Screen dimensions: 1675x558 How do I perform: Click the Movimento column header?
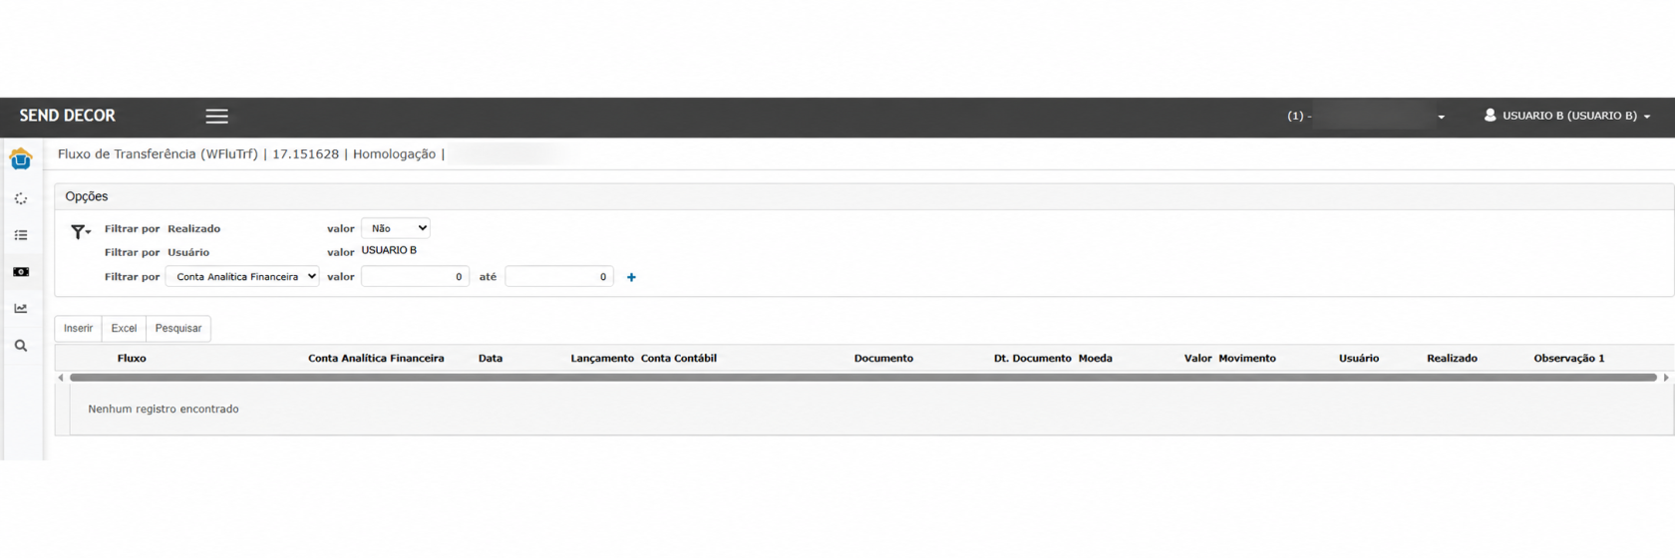pos(1246,358)
